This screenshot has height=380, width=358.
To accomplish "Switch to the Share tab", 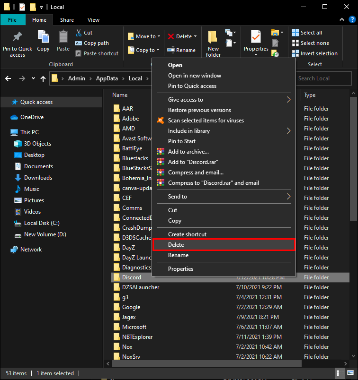I will pos(67,20).
